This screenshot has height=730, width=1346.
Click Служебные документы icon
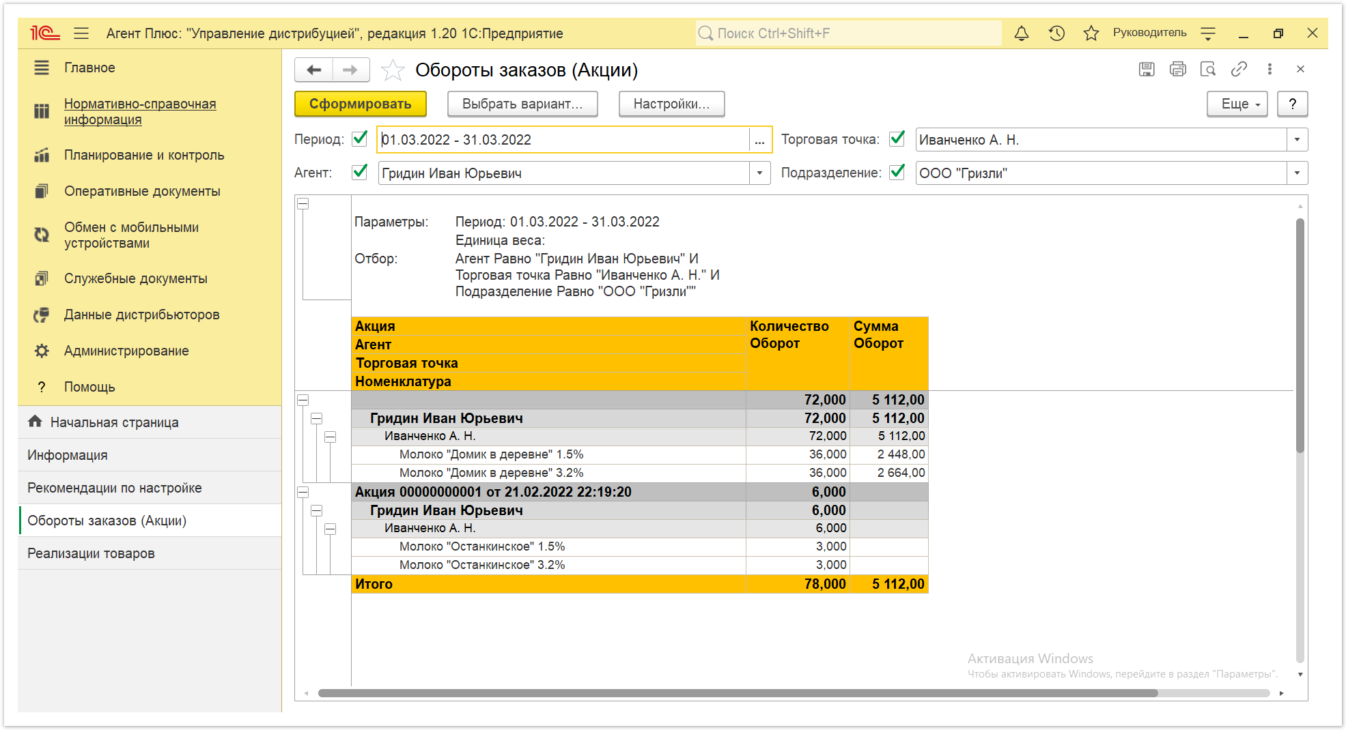pyautogui.click(x=42, y=278)
